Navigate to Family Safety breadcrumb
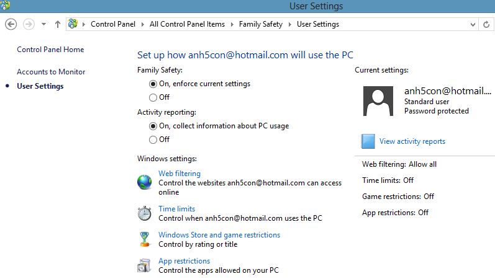This screenshot has width=495, height=279. 261,24
